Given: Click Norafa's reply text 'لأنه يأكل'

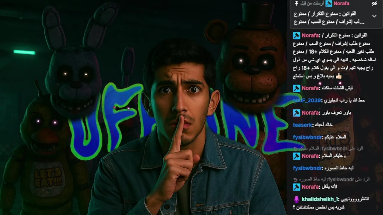Looking at the screenshot, I should pyautogui.click(x=330, y=187).
